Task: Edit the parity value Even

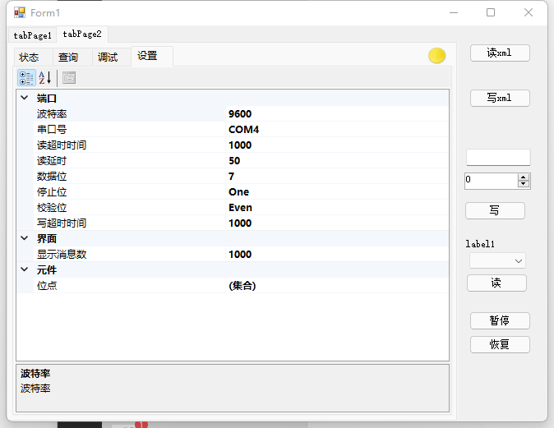Action: point(337,207)
